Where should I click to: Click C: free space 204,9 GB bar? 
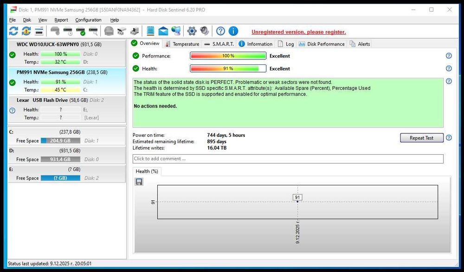[x=60, y=141]
